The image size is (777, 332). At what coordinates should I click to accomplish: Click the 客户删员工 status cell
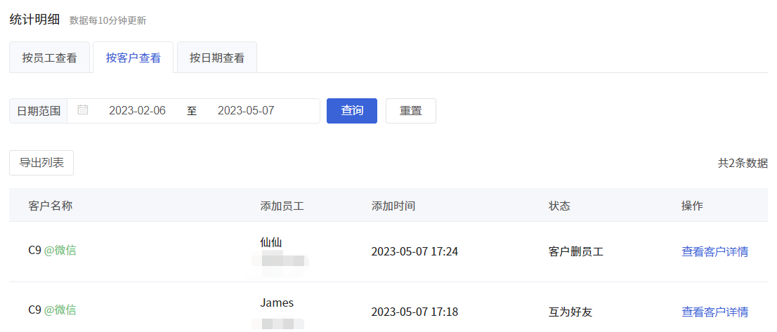[576, 251]
